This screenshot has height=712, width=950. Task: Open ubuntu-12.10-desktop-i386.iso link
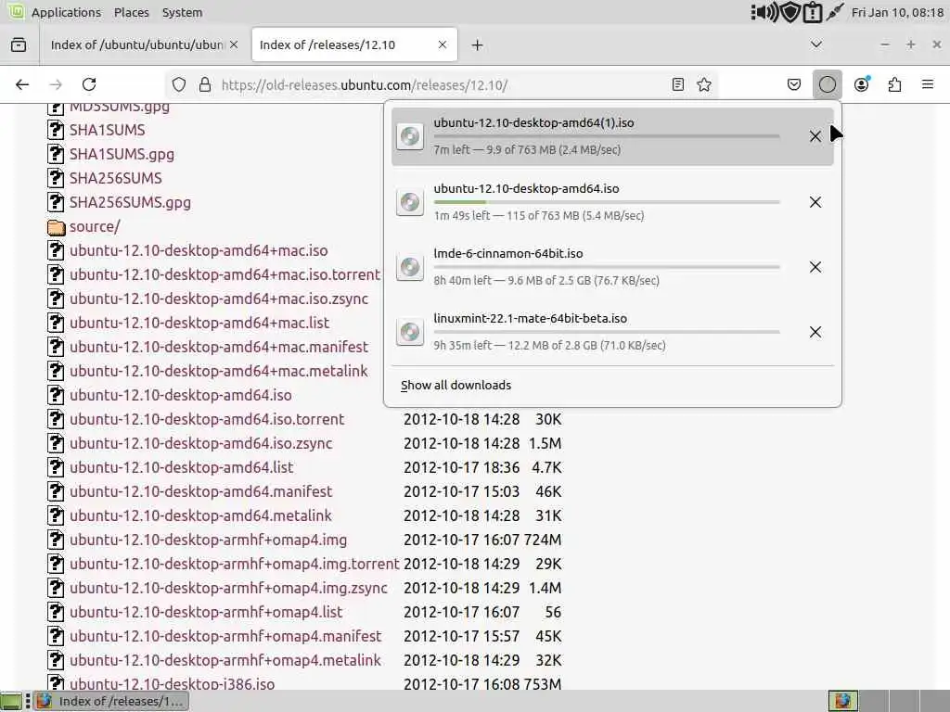[x=172, y=684]
